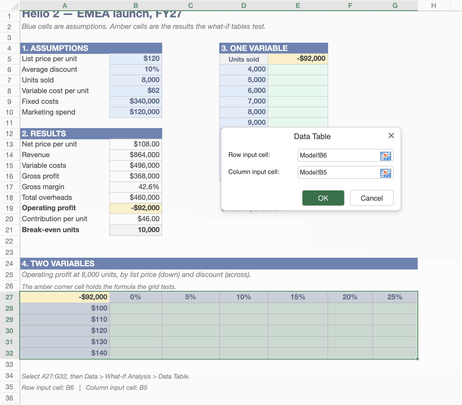Select row 19 header
The height and width of the screenshot is (405, 462).
[x=10, y=208]
